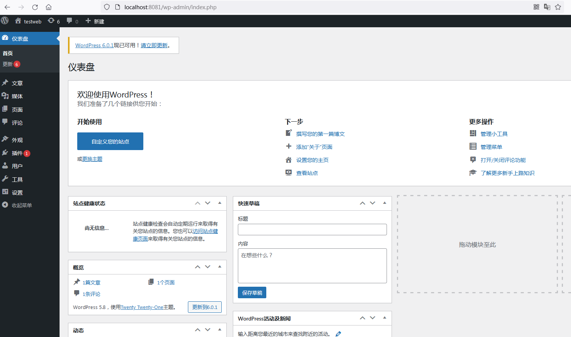Open 文章 menu in sidebar

[x=30, y=83]
